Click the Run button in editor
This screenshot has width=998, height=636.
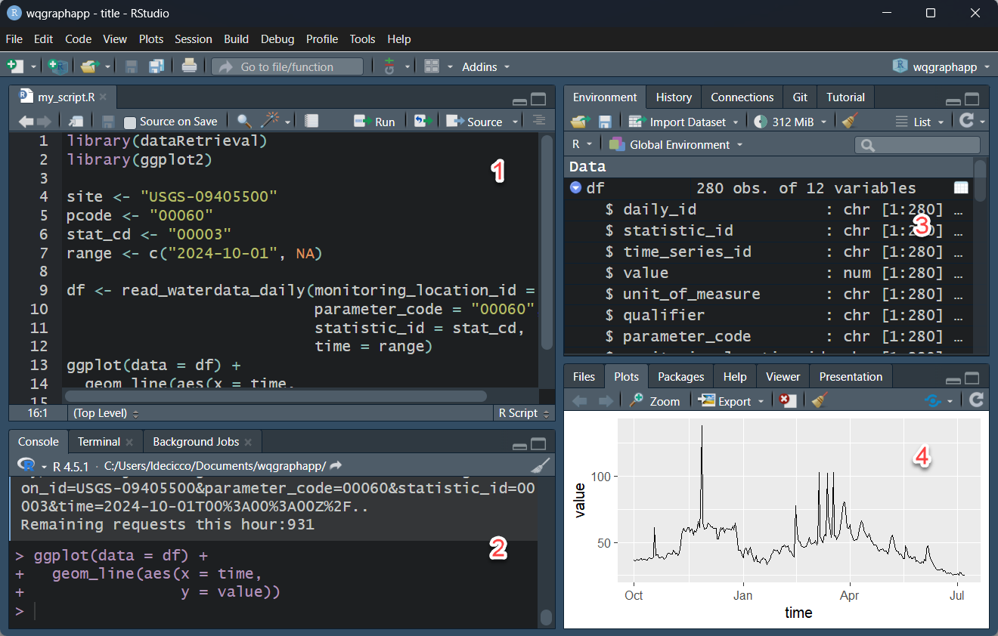tap(376, 121)
